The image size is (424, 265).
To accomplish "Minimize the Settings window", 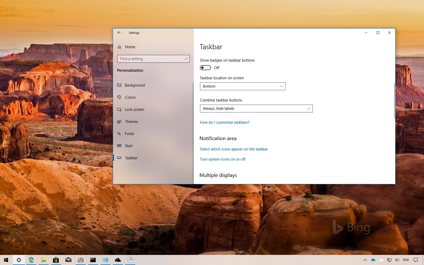I will [x=366, y=33].
